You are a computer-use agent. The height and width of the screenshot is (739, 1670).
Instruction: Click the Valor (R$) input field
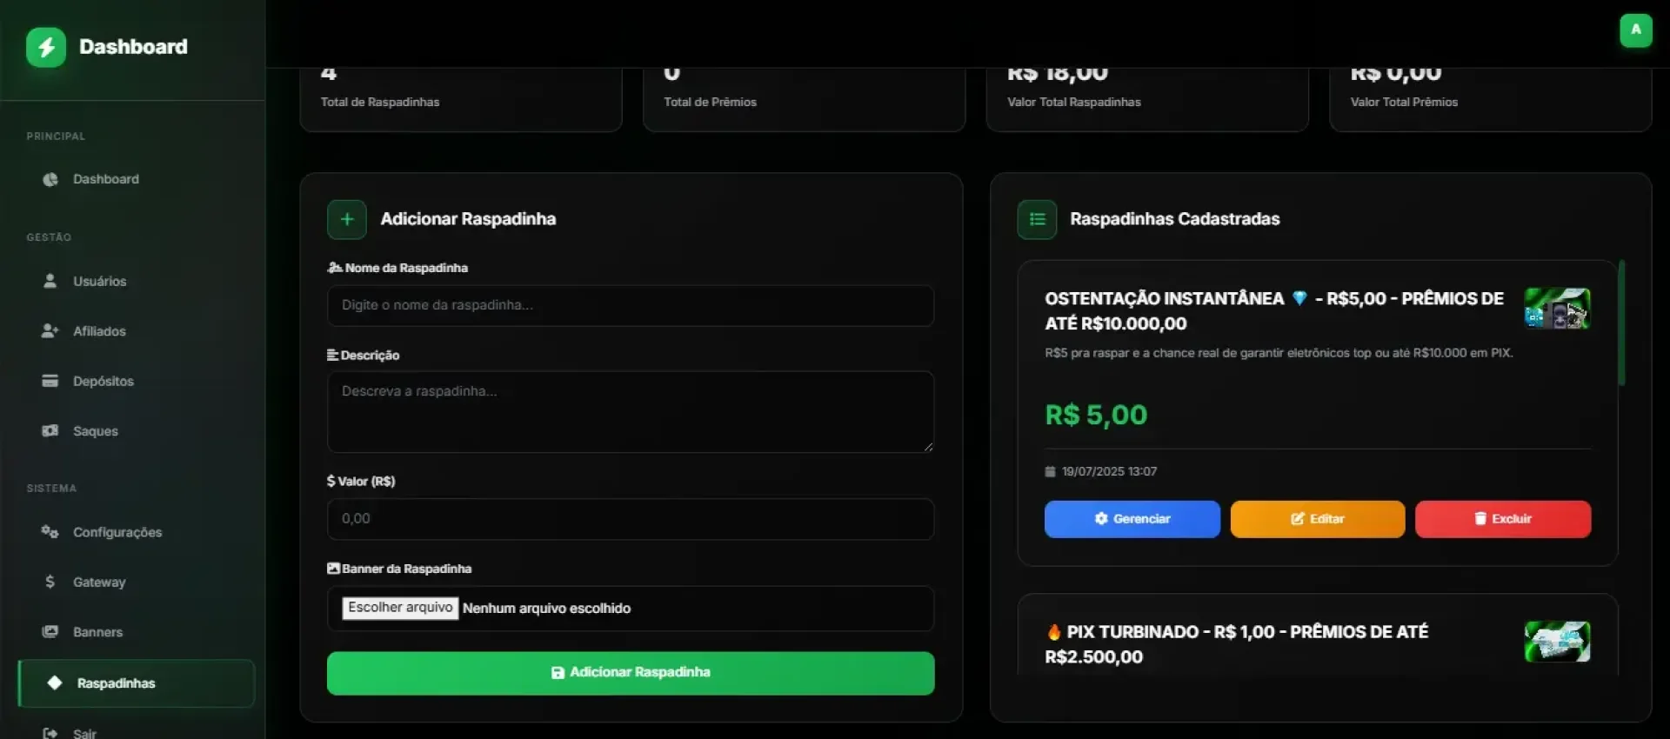pos(630,519)
